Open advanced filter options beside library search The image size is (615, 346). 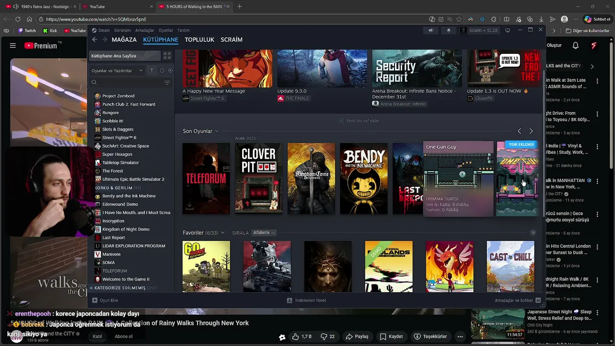coord(167,83)
